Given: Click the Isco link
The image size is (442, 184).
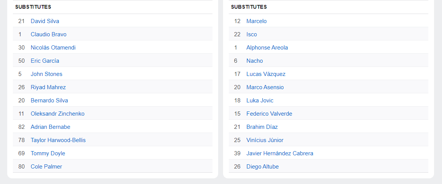Looking at the screenshot, I should click(252, 34).
